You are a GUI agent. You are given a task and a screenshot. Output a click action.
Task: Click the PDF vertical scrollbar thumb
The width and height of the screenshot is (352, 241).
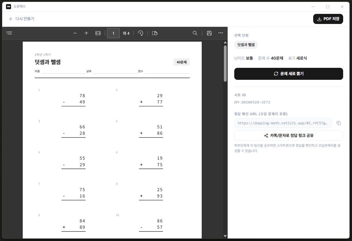tap(225, 63)
